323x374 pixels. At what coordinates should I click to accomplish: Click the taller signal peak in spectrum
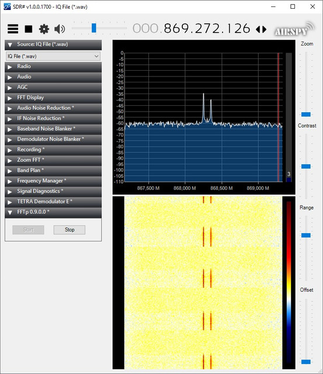[204, 108]
